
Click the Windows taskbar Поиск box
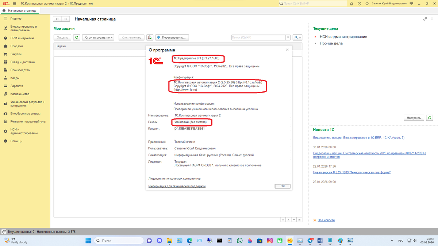tap(119, 241)
